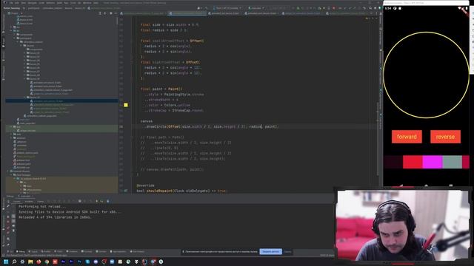Click the editor warnings indicator at top right
474x266 pixels.
point(367,18)
